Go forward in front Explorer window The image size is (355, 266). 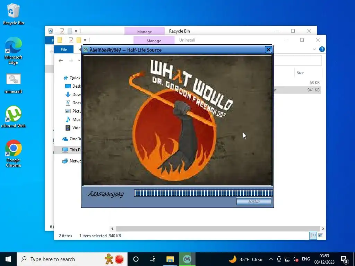71,60
